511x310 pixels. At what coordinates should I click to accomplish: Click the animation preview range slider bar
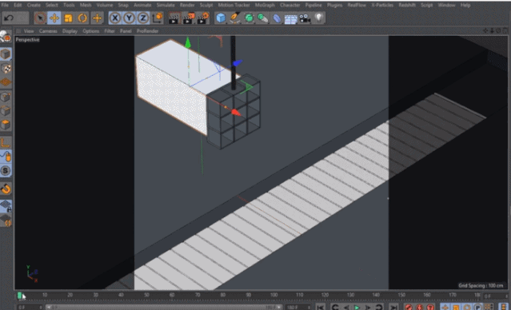tap(164, 307)
